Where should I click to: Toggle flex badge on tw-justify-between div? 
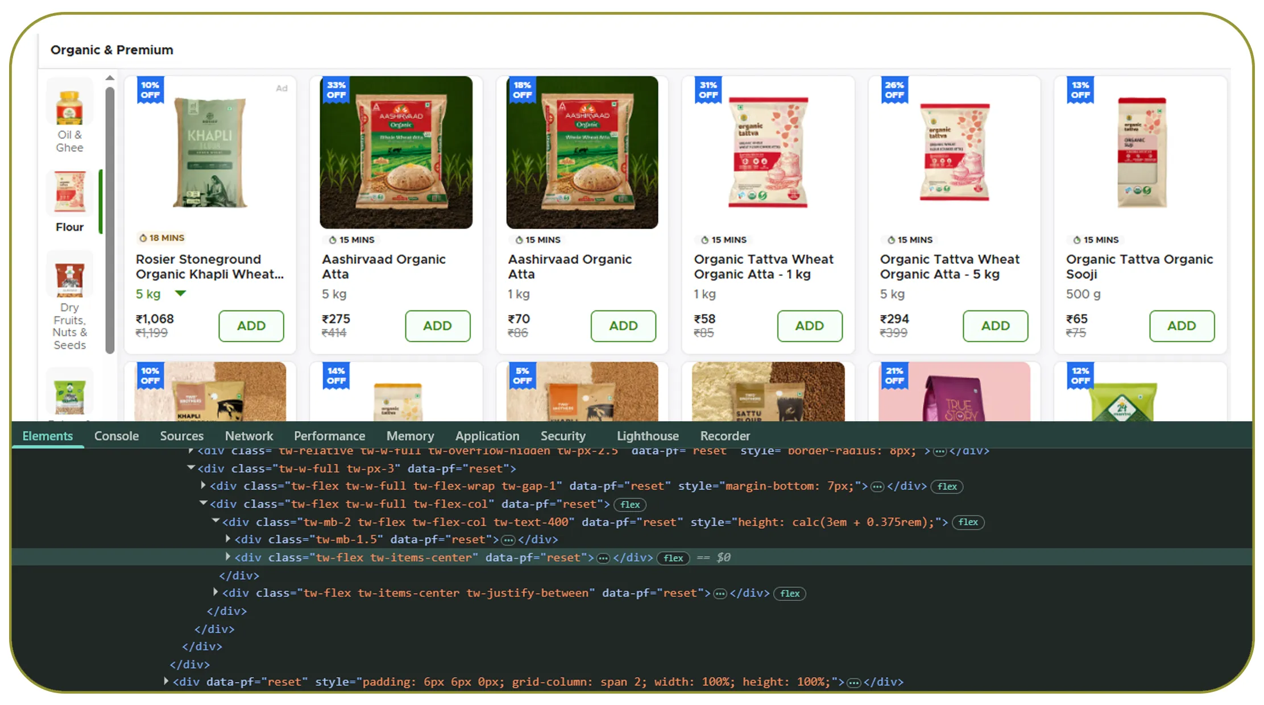(790, 594)
